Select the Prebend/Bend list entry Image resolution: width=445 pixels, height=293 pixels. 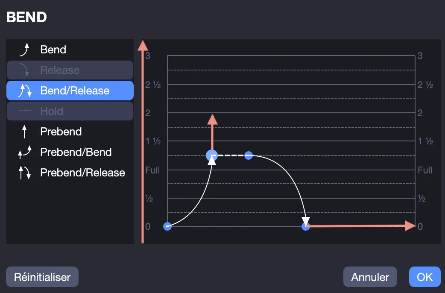coord(70,152)
